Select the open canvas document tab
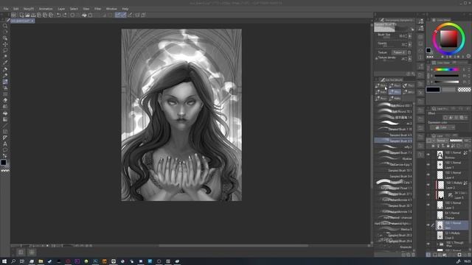472x265 pixels. [x=23, y=21]
